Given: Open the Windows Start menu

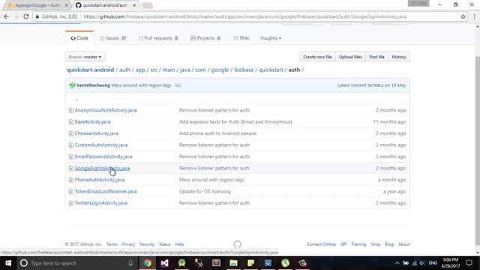Looking at the screenshot, I should (x=8, y=263).
